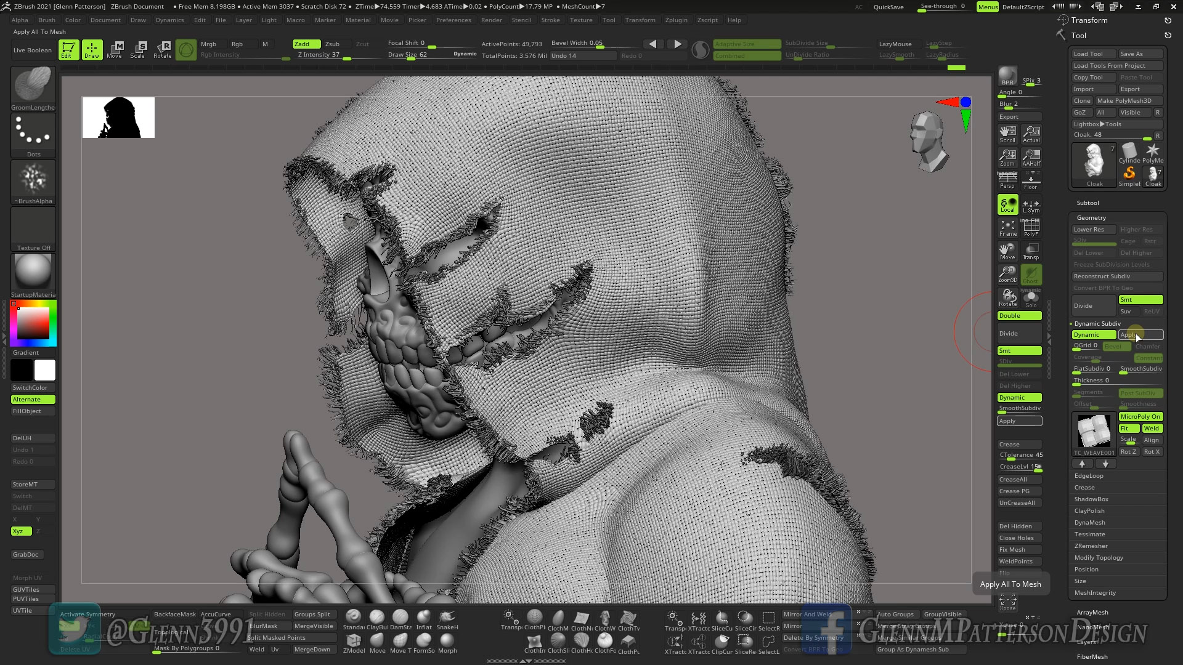Enable Double-sided display

point(1018,315)
